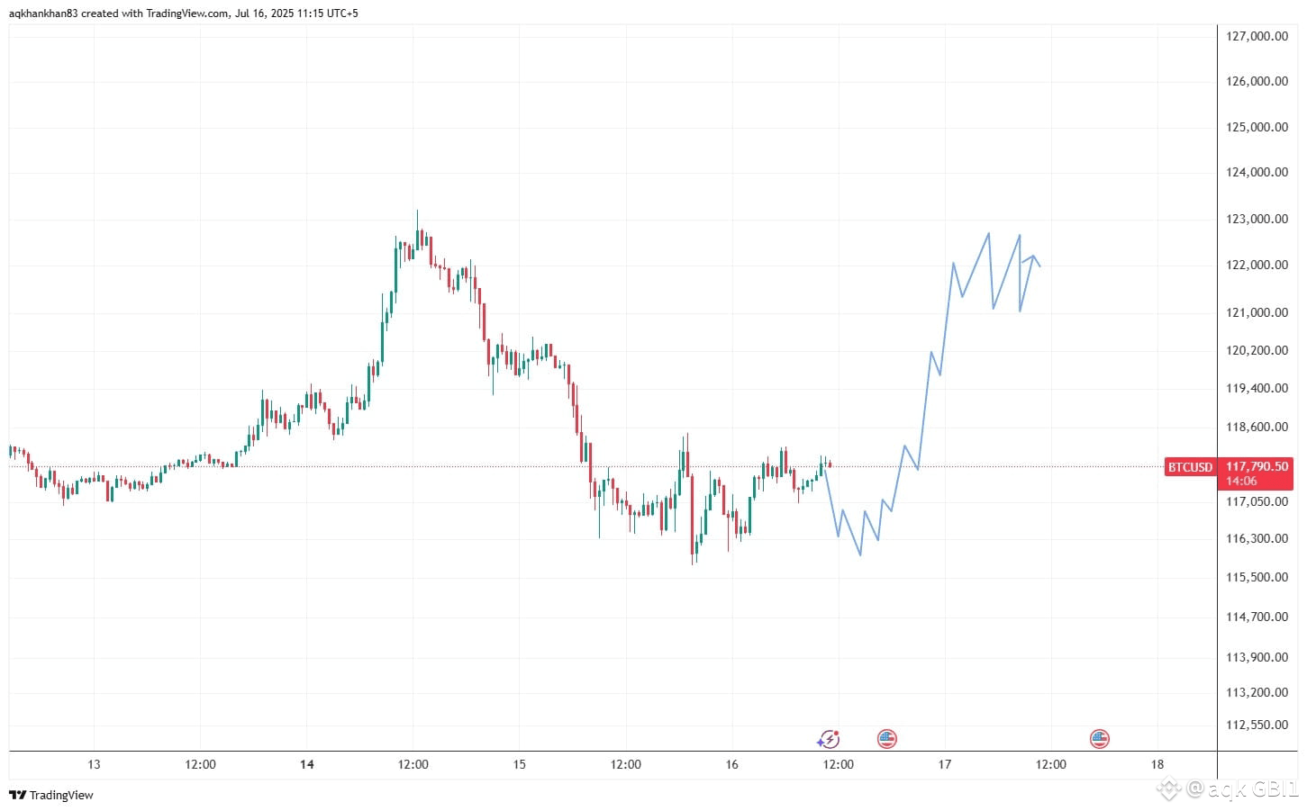Select the 123,000.00 price axis label
The image size is (1307, 811).
click(1257, 219)
